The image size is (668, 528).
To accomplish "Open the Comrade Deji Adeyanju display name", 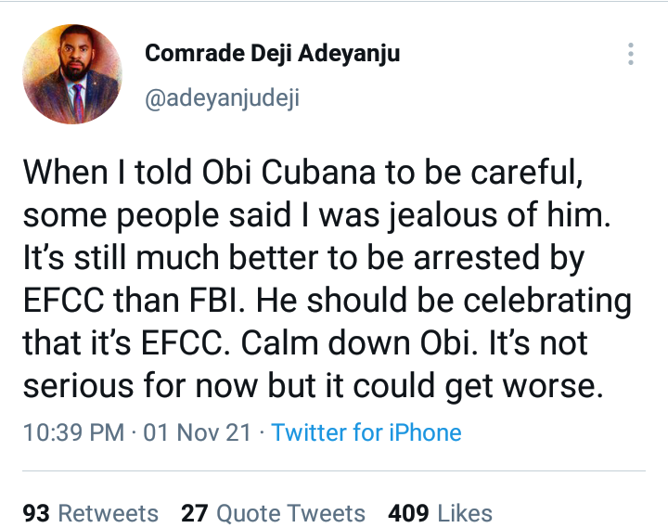I will pyautogui.click(x=272, y=54).
